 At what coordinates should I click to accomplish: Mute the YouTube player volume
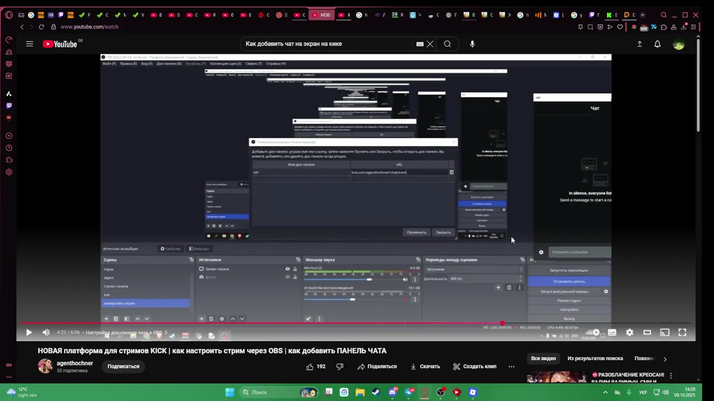pyautogui.click(x=46, y=332)
